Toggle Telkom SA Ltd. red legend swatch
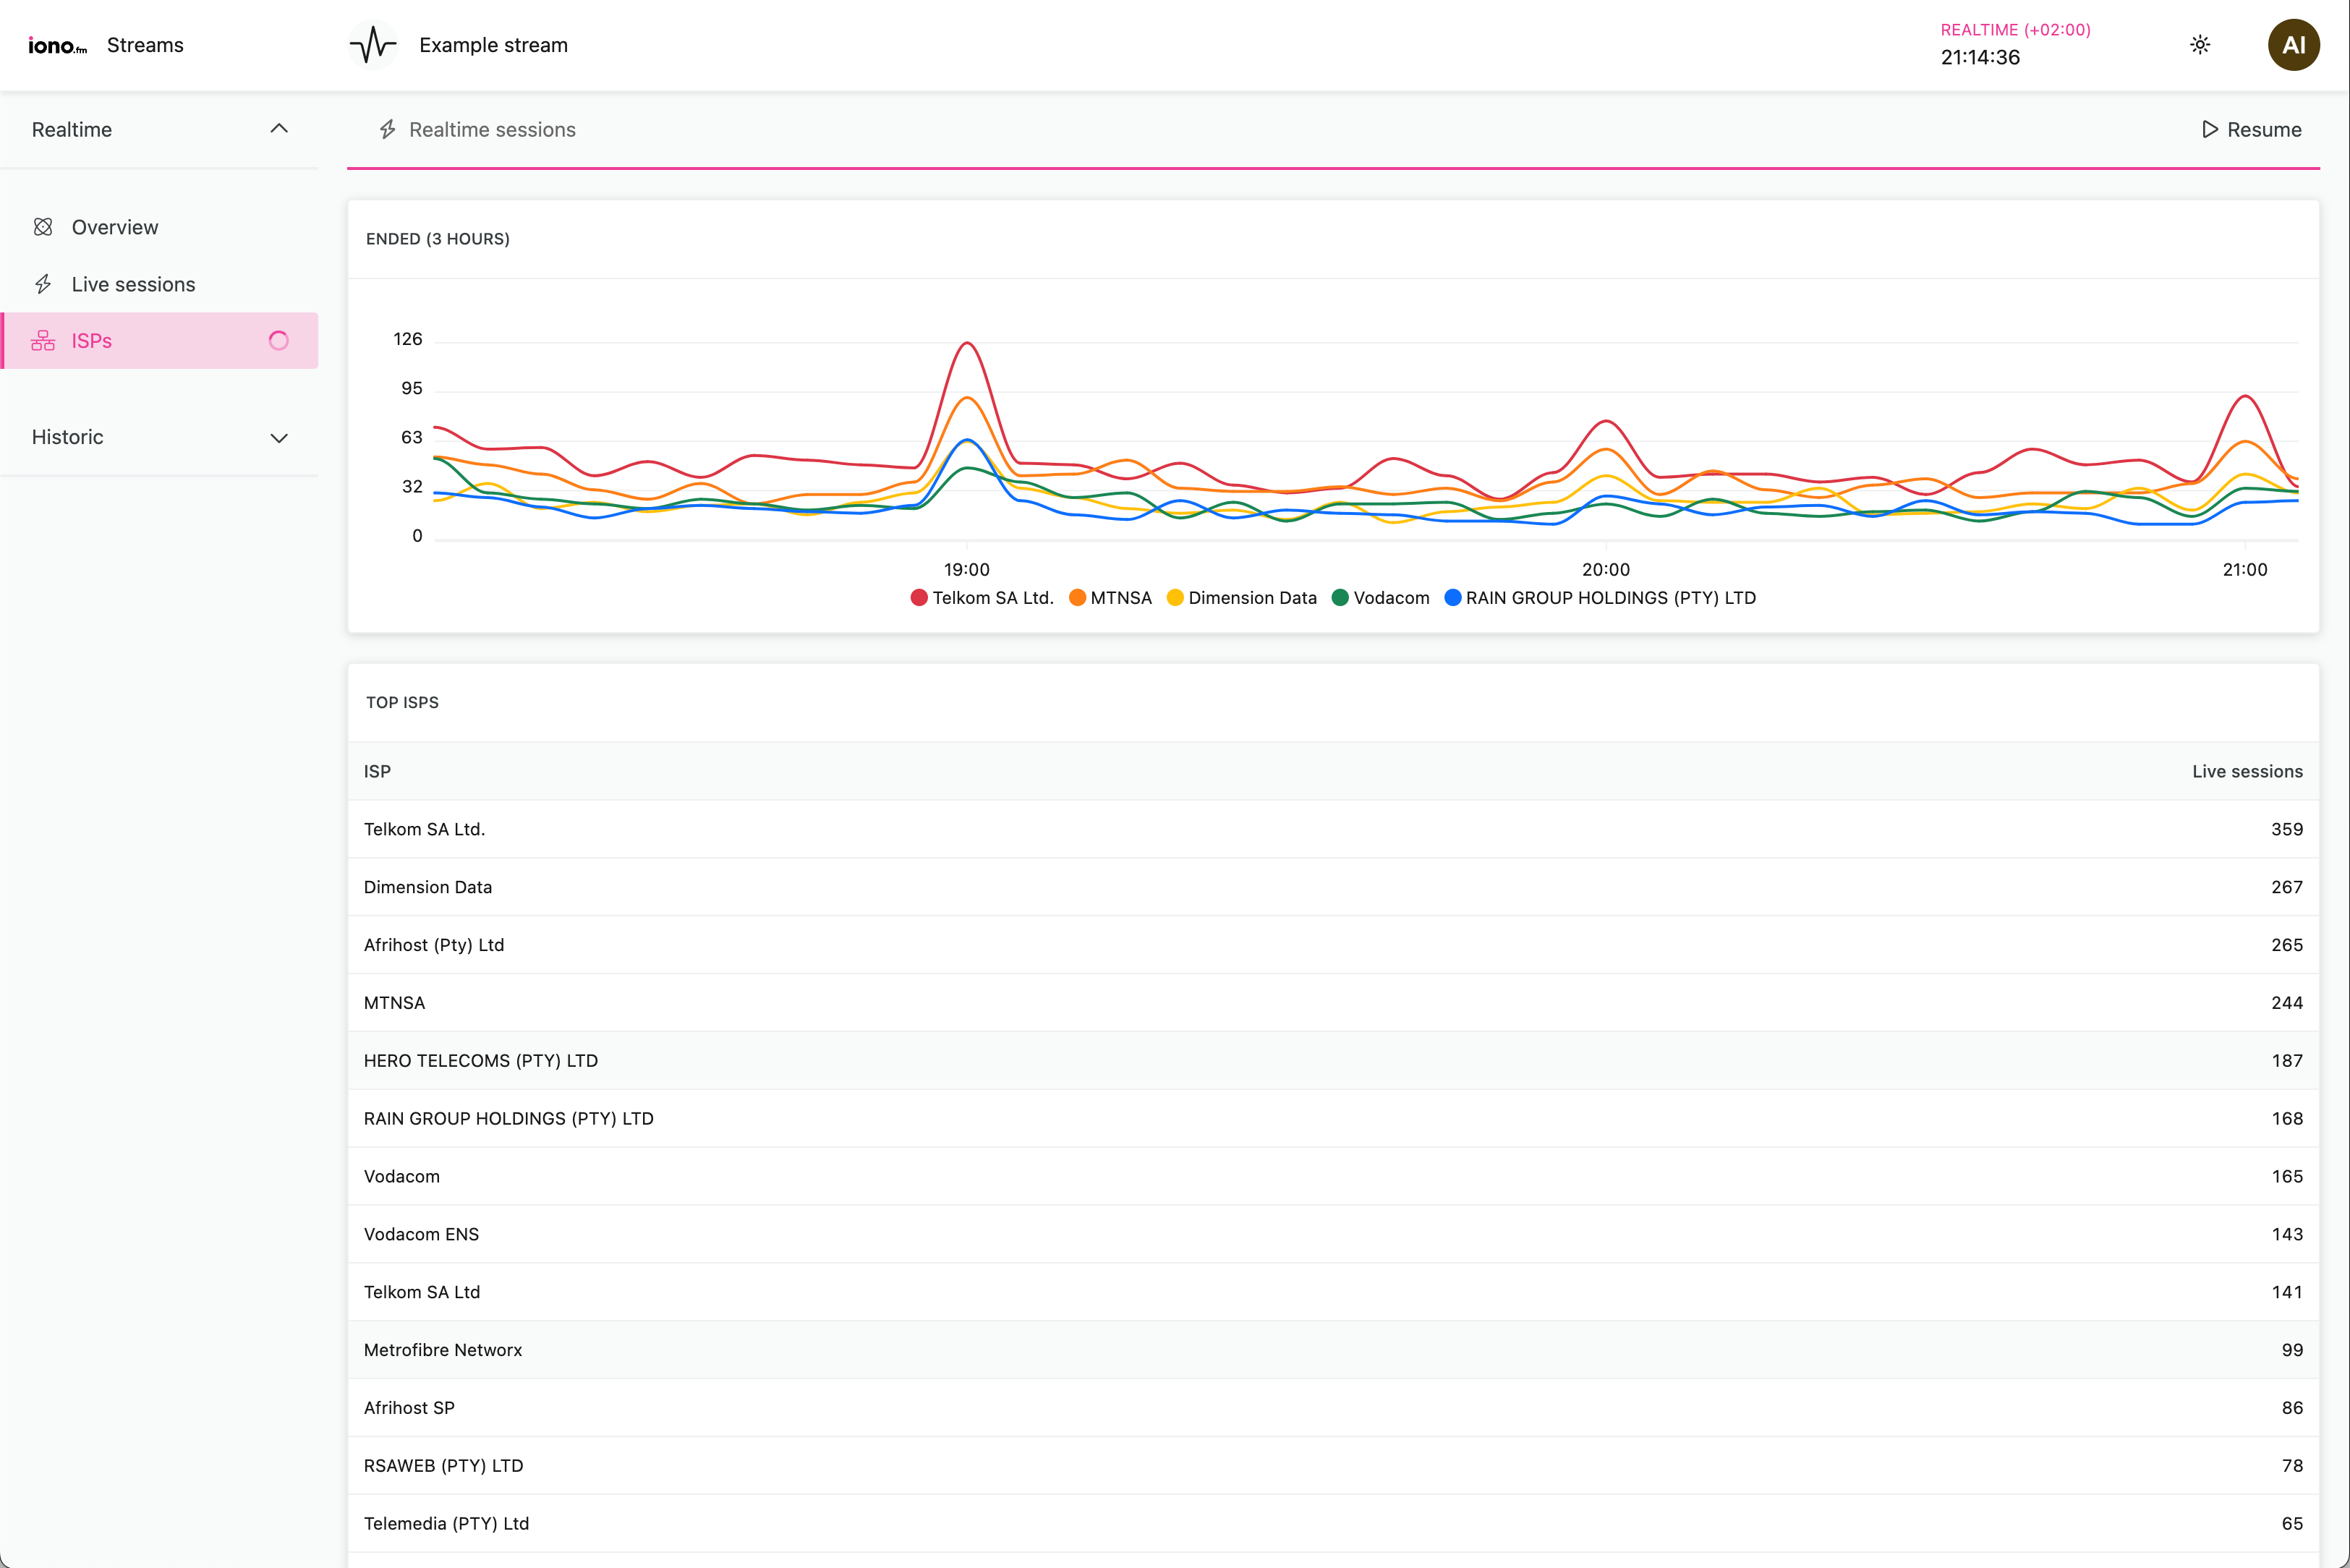The image size is (2350, 1568). [919, 598]
